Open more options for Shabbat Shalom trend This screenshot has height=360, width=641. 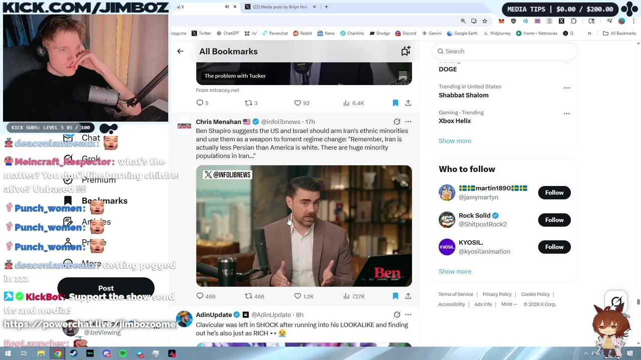coord(566,87)
